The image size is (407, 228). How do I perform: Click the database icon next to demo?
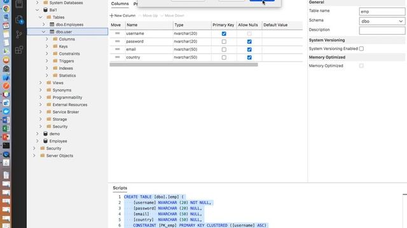click(45, 134)
